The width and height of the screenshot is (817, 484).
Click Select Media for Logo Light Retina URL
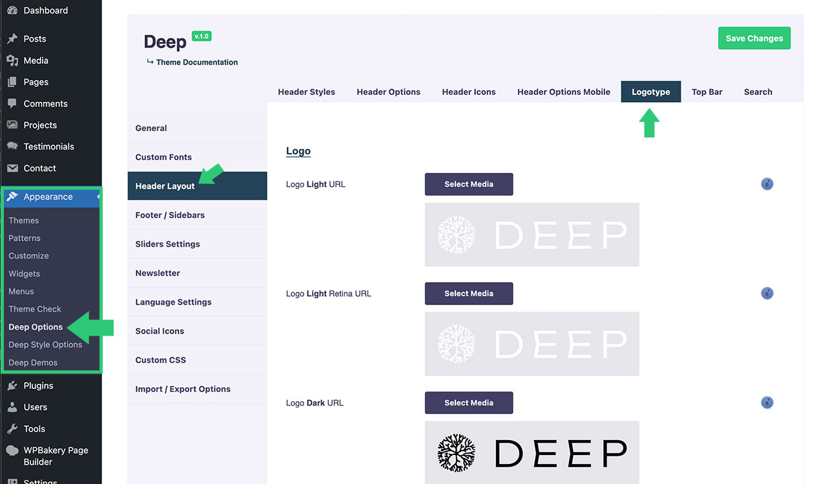coord(468,294)
